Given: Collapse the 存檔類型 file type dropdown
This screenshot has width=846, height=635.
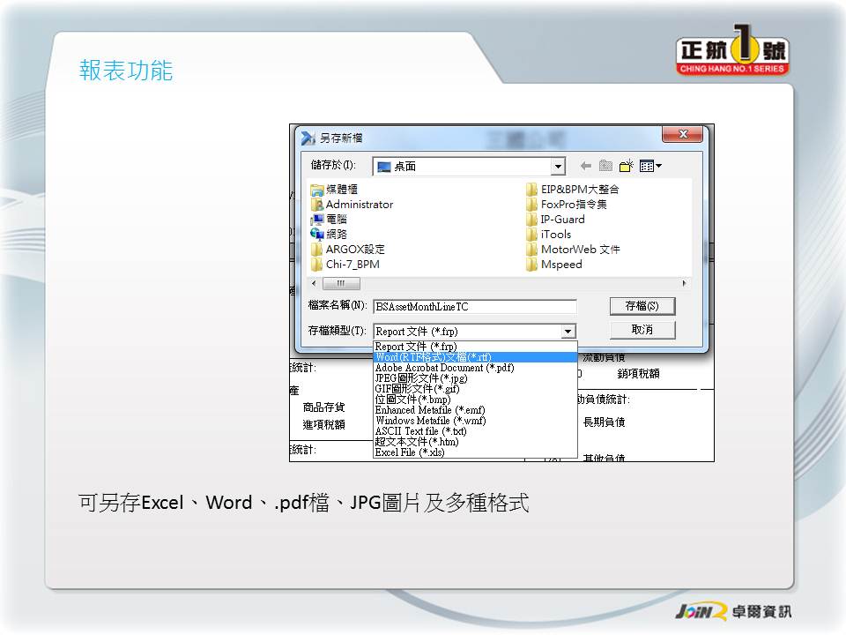Looking at the screenshot, I should 568,332.
